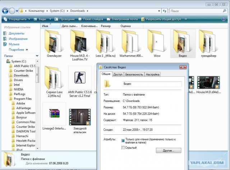Click System (C:) breadcrumb in address bar
The image size is (230, 170).
coord(57,11)
